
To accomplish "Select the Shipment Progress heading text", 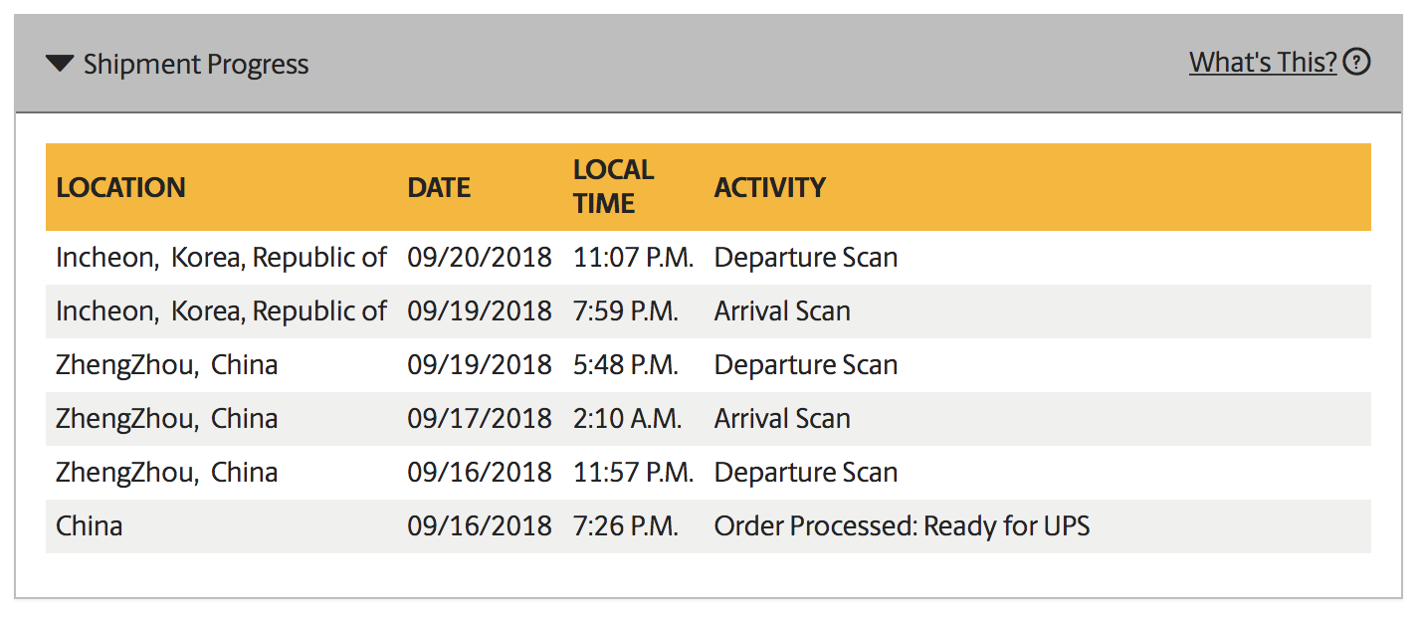I will pyautogui.click(x=196, y=65).
